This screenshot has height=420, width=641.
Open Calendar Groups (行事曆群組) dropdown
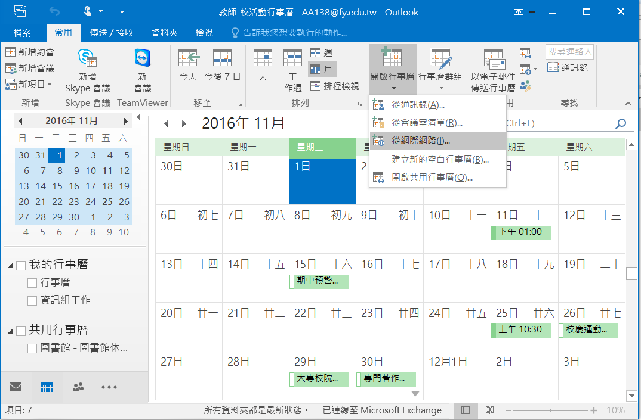440,69
